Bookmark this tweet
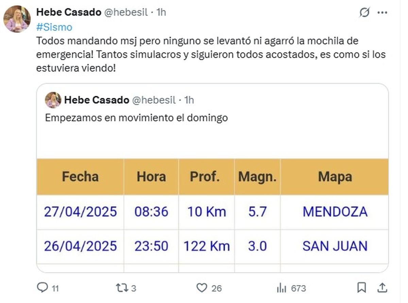Image resolution: width=408 pixels, height=303 pixels. click(362, 288)
